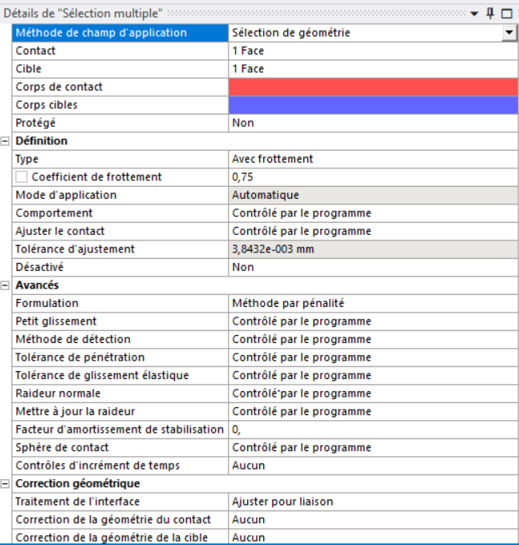Open the Sélection de géométrie dropdown arrow
The width and height of the screenshot is (519, 545).
click(x=509, y=33)
